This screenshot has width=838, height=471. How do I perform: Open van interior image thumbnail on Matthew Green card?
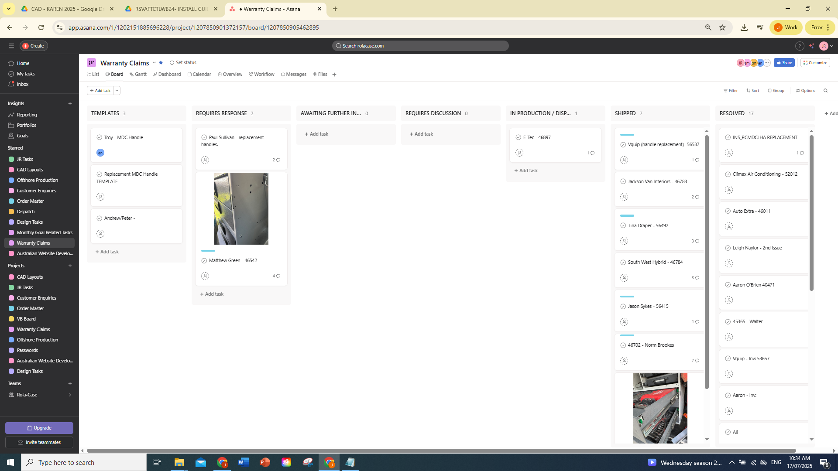pyautogui.click(x=241, y=208)
